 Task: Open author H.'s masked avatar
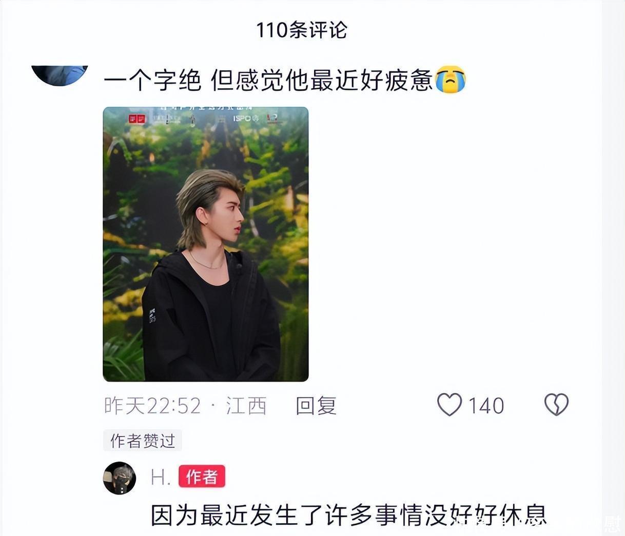click(x=120, y=478)
